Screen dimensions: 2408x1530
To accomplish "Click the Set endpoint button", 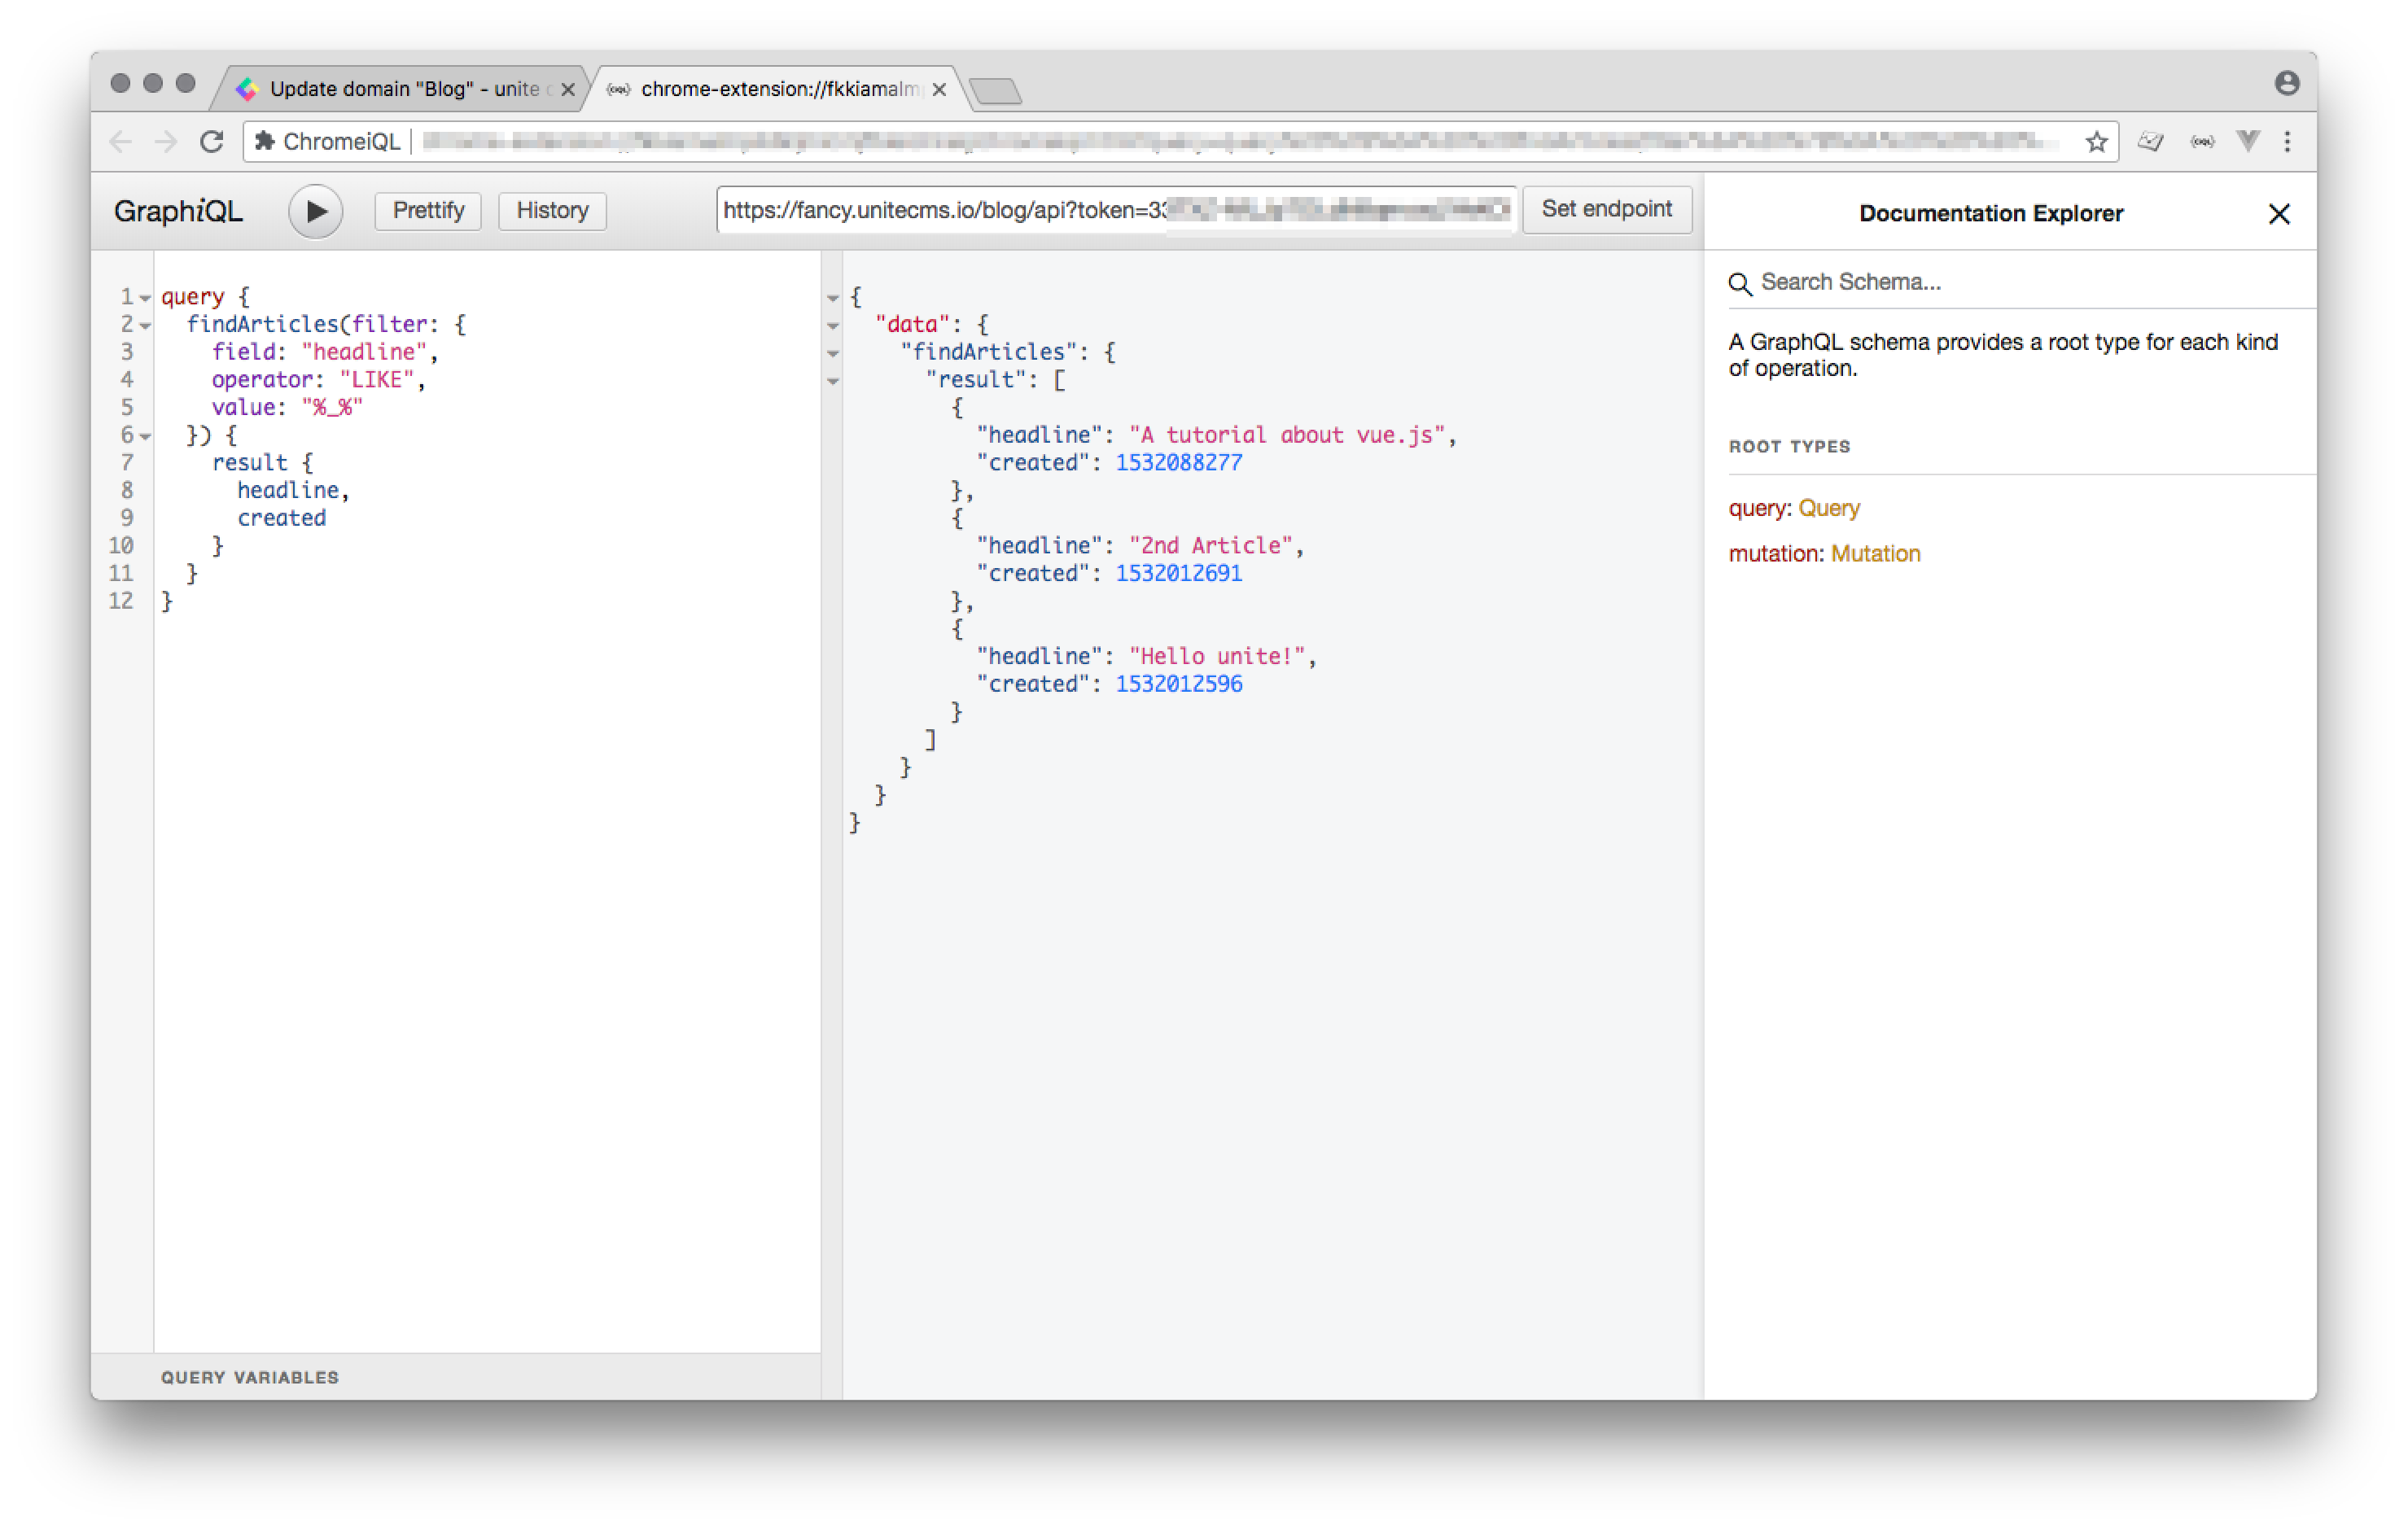I will 1606,209.
